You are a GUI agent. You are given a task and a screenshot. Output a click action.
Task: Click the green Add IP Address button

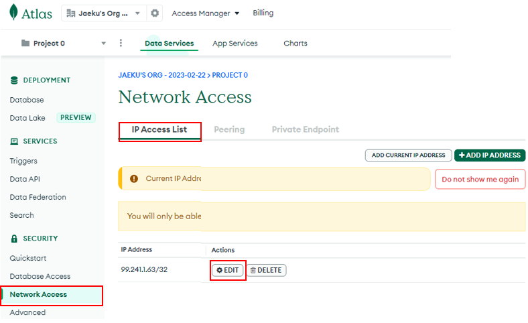(490, 155)
